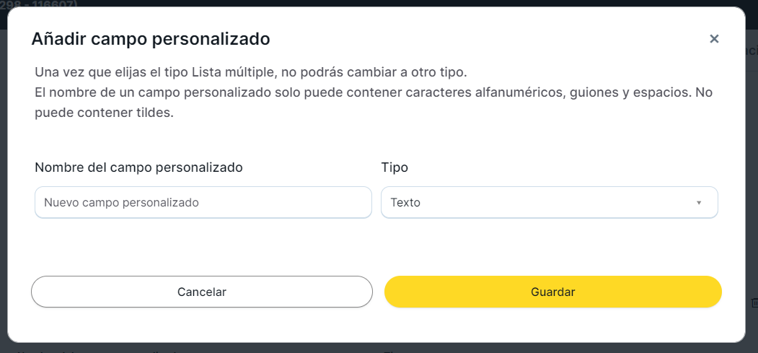Click the word "Cancelar" in outlined button
The image size is (758, 353).
[202, 292]
